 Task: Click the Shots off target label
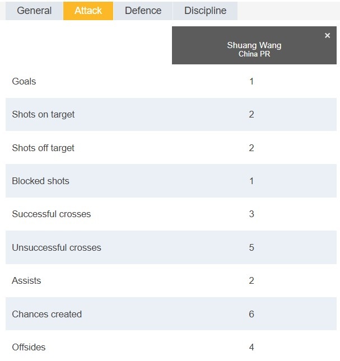pyautogui.click(x=43, y=148)
